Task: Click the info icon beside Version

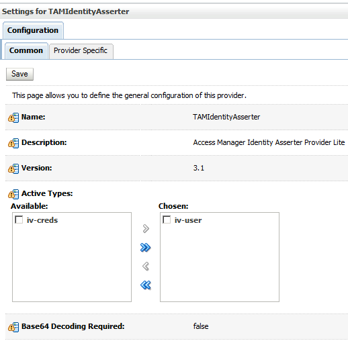Action: click(x=13, y=168)
